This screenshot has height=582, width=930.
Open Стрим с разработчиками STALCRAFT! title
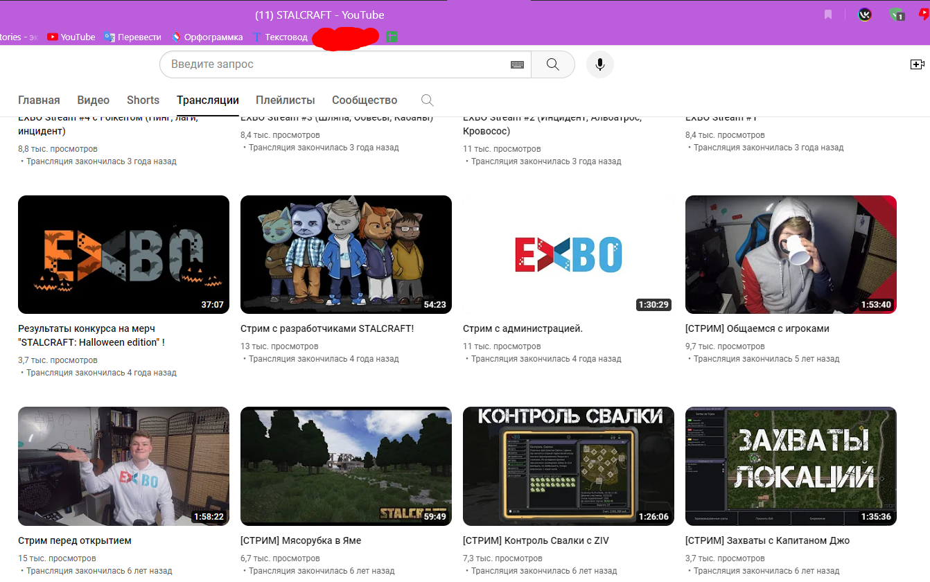[327, 328]
